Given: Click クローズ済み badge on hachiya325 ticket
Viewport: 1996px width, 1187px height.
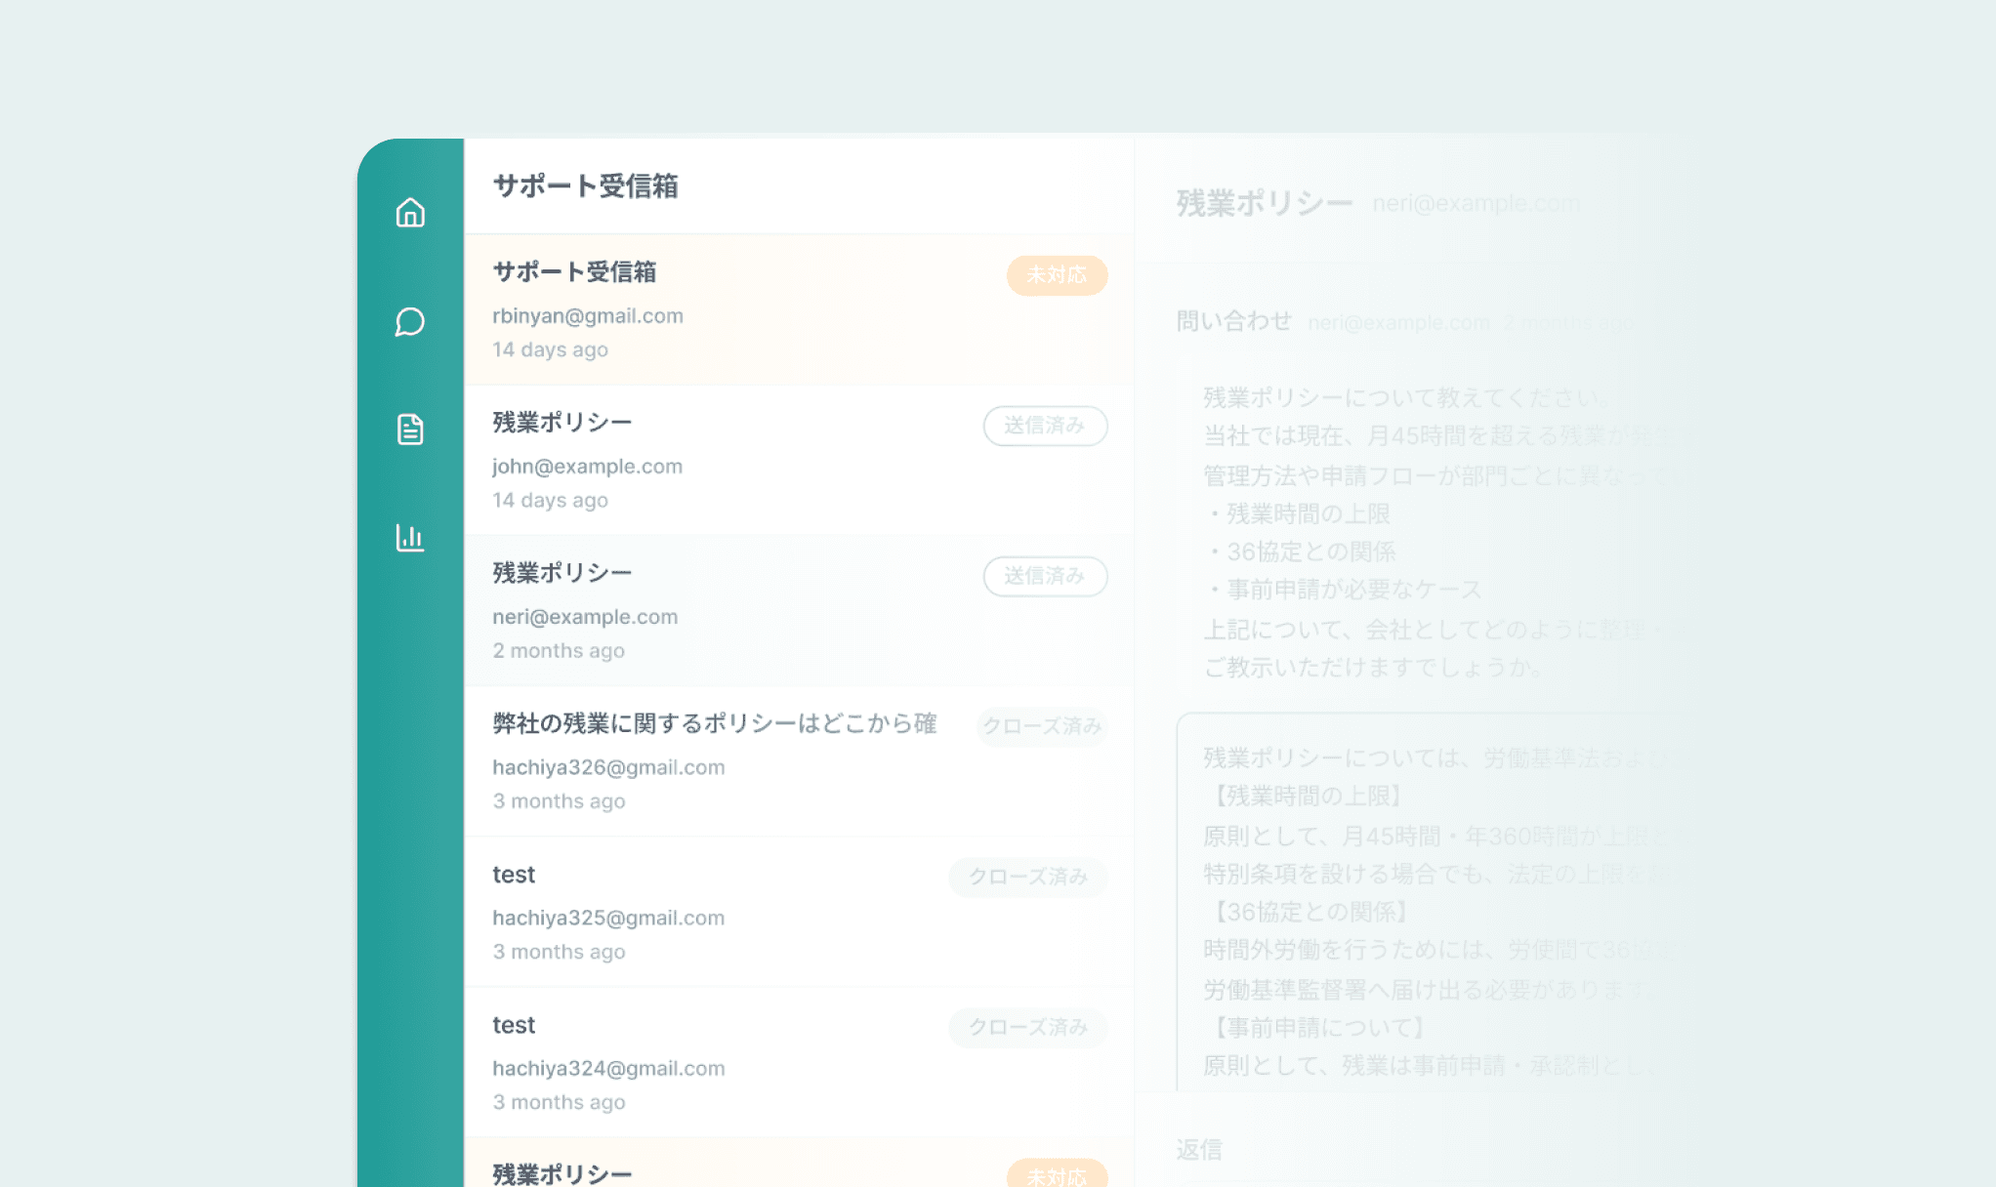Looking at the screenshot, I should point(1028,877).
